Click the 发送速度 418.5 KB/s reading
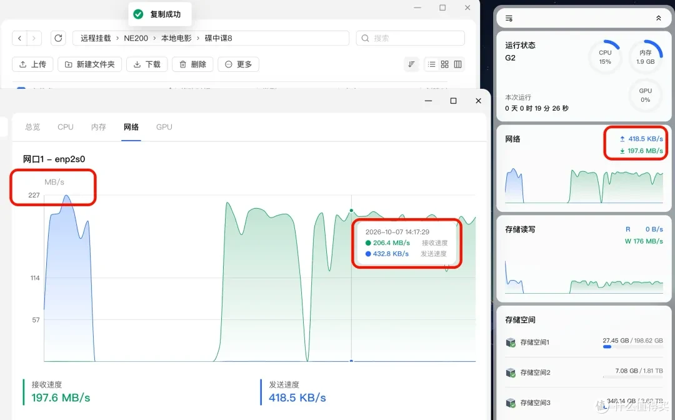The height and width of the screenshot is (420, 675). click(297, 397)
